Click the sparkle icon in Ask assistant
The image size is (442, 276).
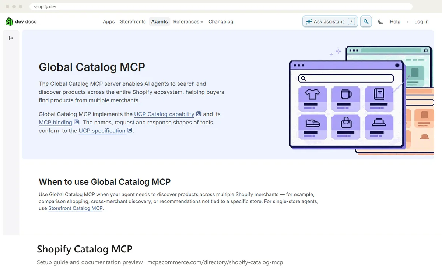click(x=309, y=22)
